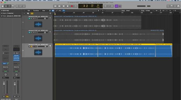Toggle the Show Flex button
Image resolution: width=181 pixels, height=100 pixels.
tap(60, 10)
